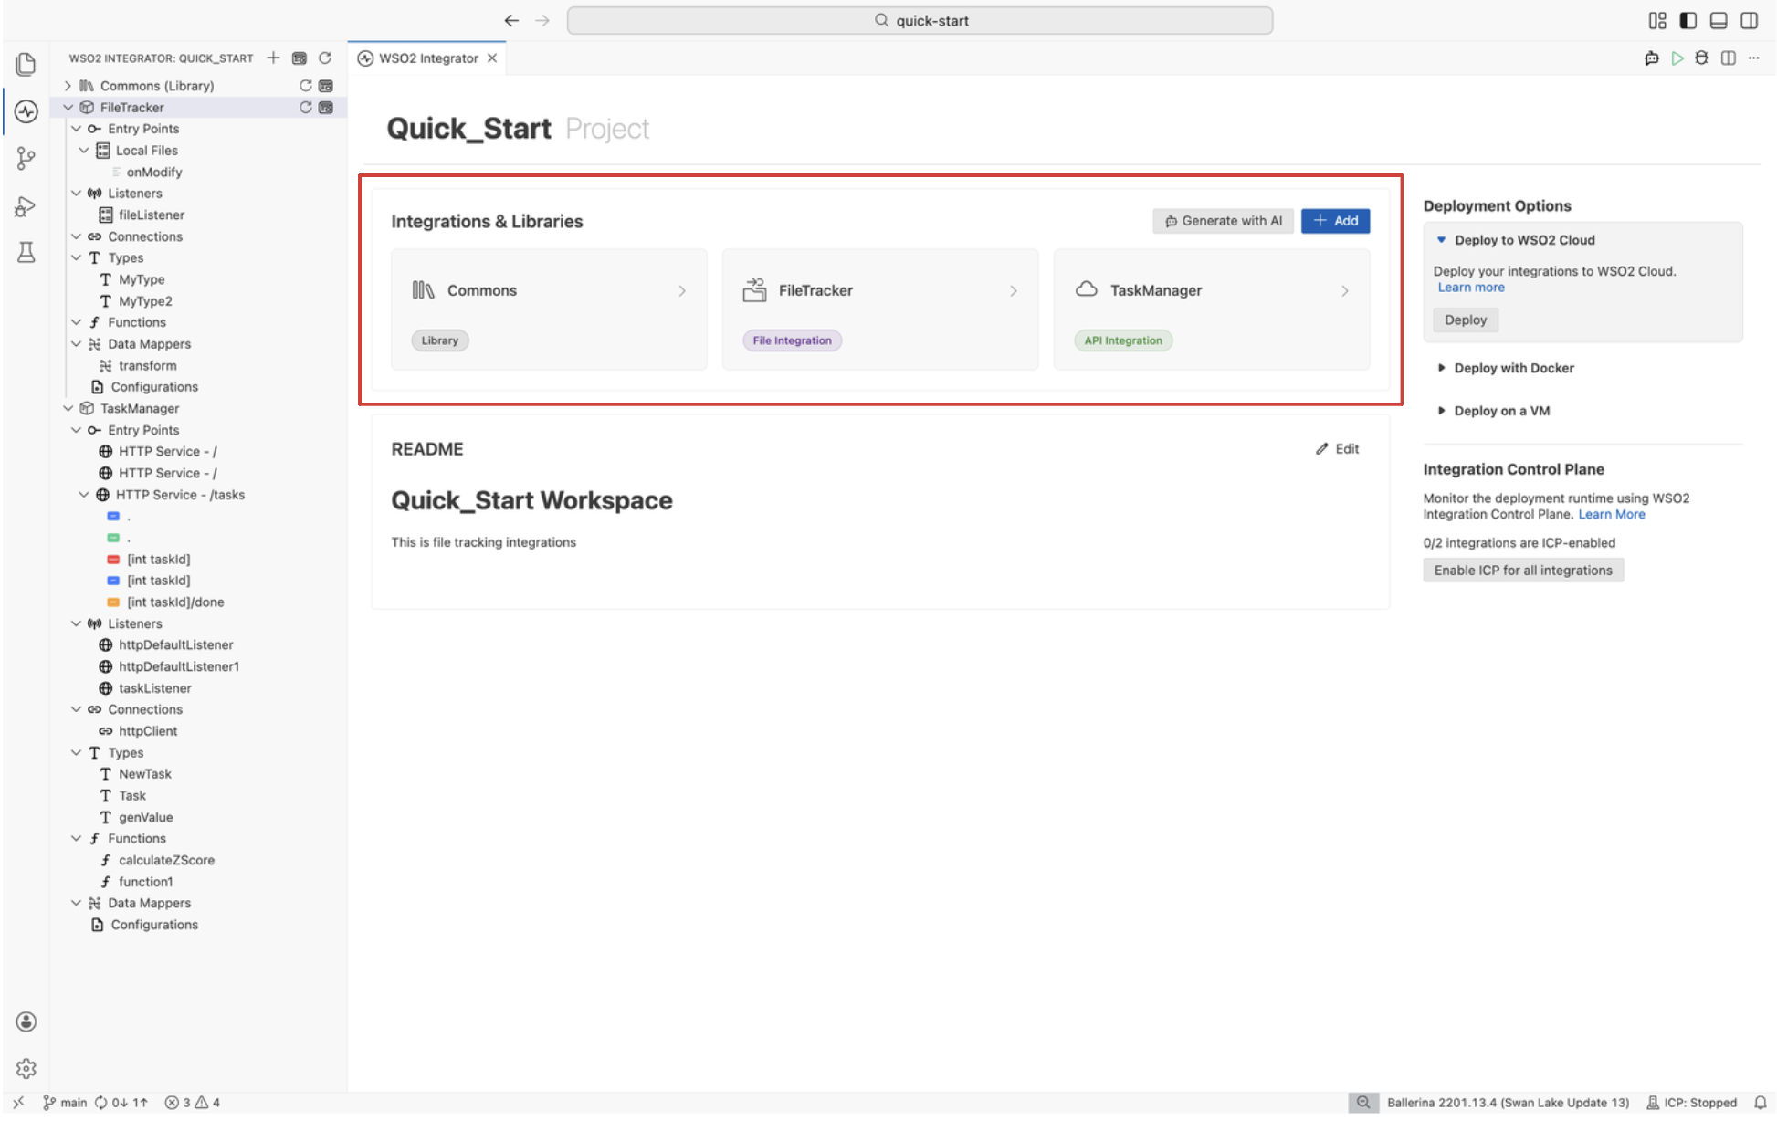Open Source Control view icon
This screenshot has height=1121, width=1777.
26,159
